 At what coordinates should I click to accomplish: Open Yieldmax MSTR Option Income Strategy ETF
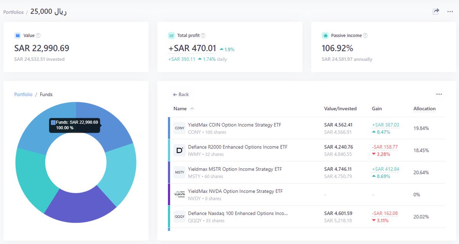235,169
